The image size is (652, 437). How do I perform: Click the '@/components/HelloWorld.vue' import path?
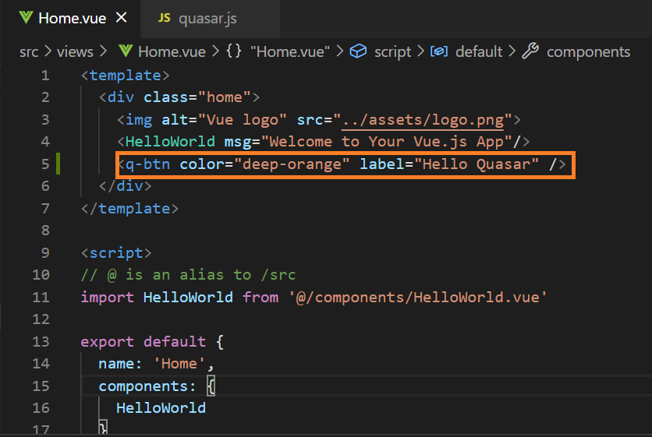tap(418, 297)
